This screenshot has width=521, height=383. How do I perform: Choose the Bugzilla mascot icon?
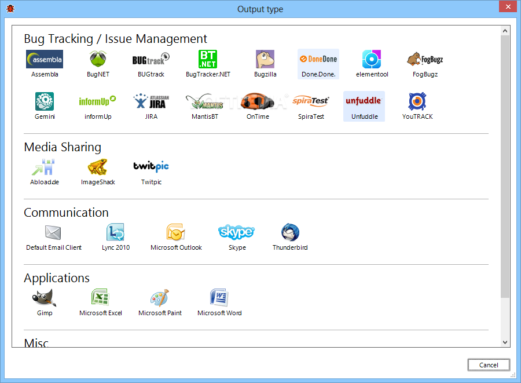(x=265, y=59)
